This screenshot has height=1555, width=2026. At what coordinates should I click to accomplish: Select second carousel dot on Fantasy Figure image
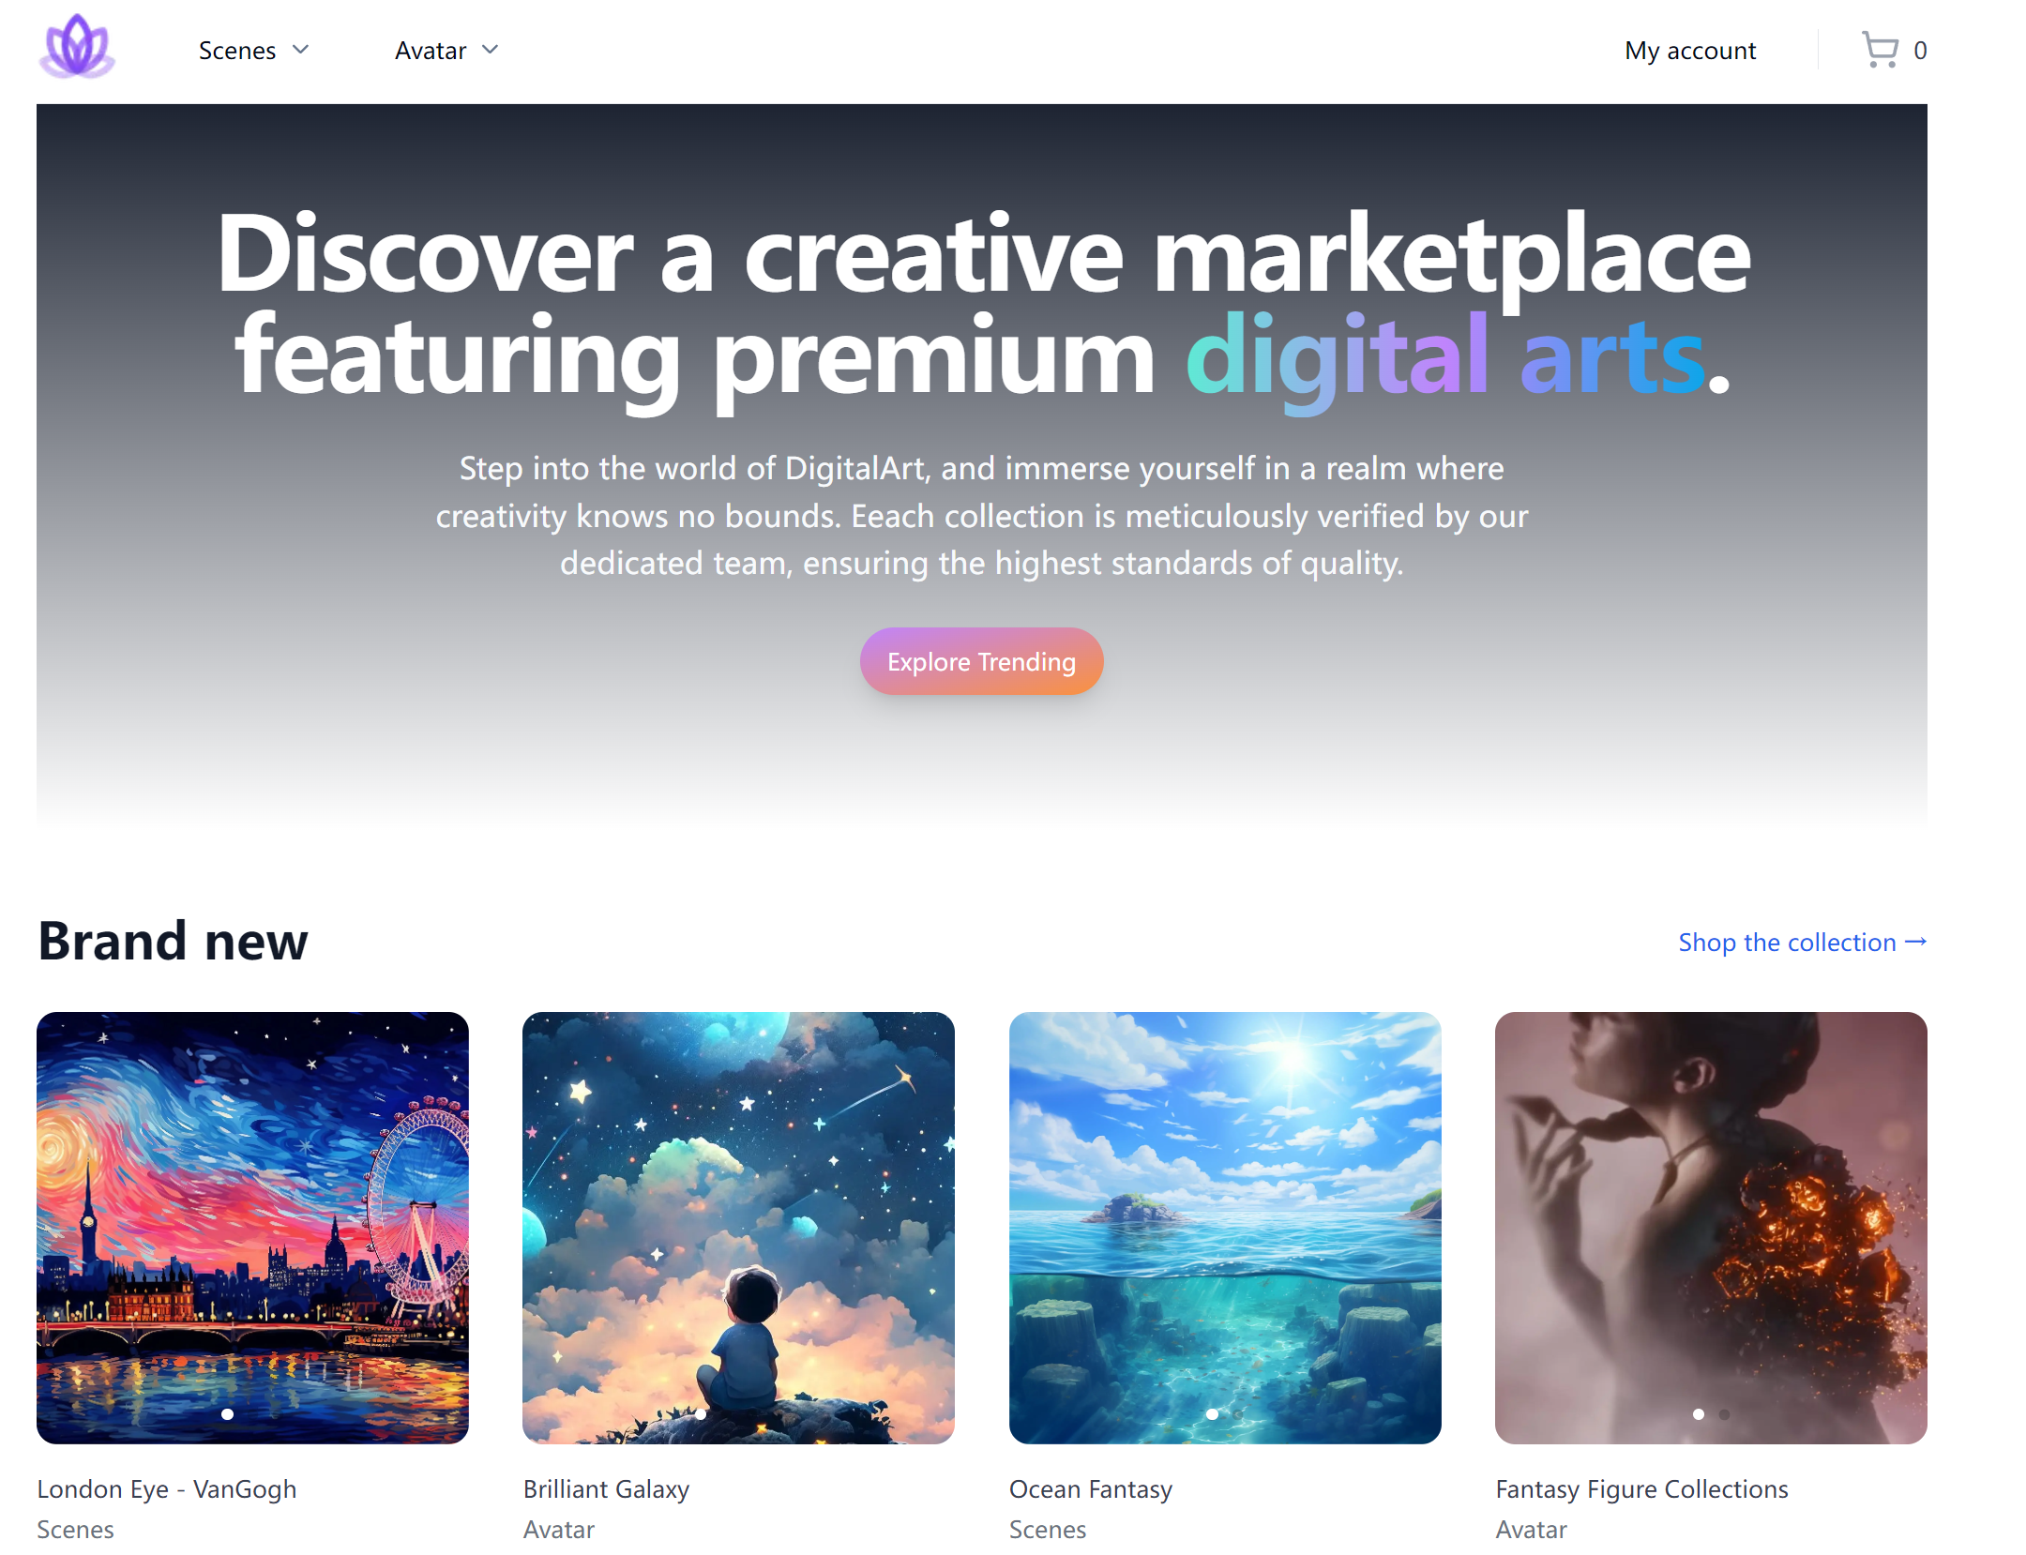tap(1724, 1414)
